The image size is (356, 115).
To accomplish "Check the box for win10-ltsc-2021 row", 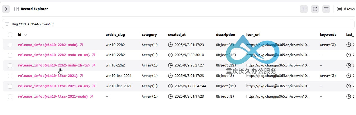I will tap(10, 76).
